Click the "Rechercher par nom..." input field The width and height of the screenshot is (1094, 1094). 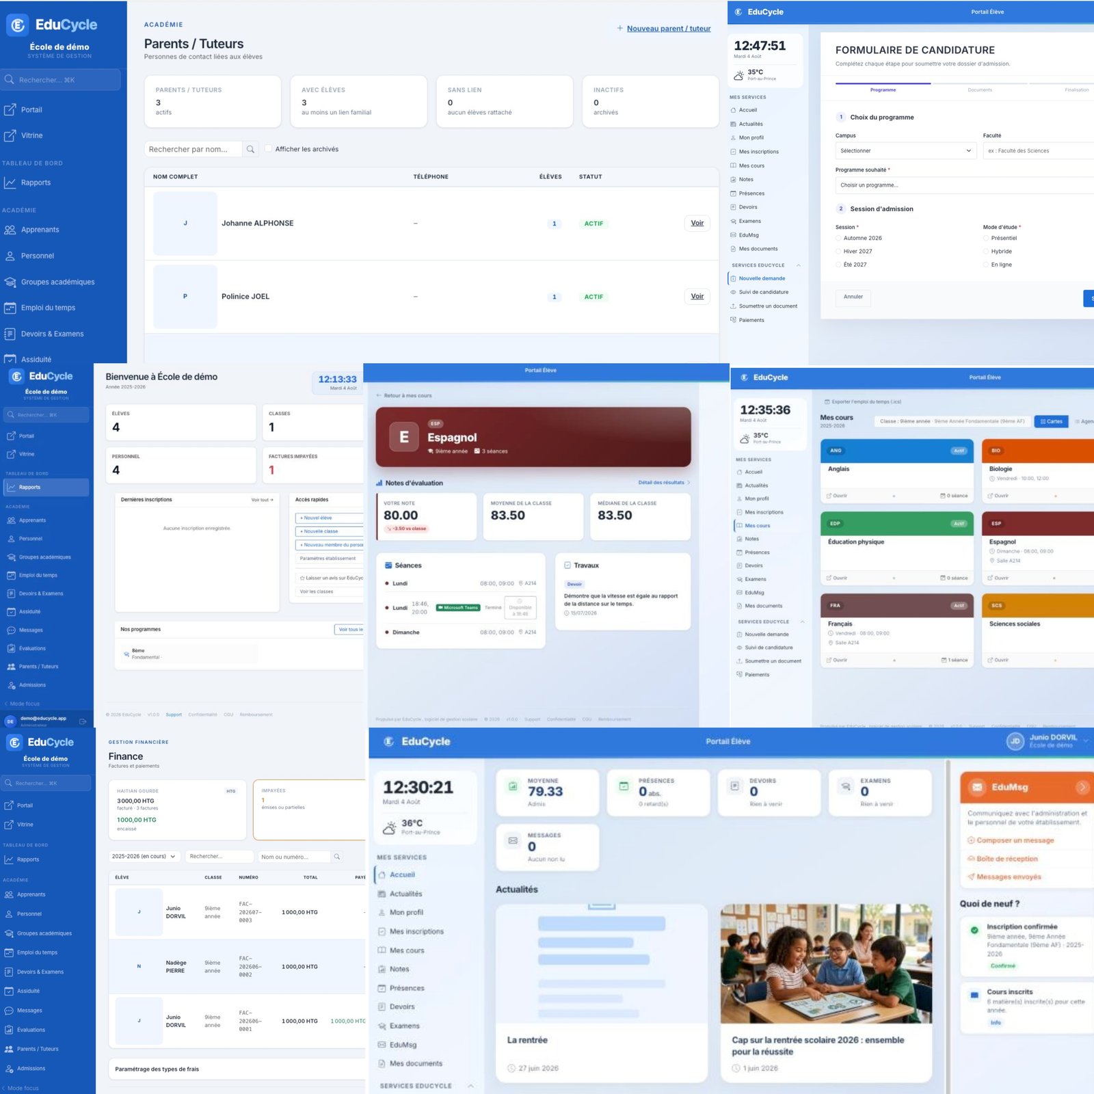[194, 149]
